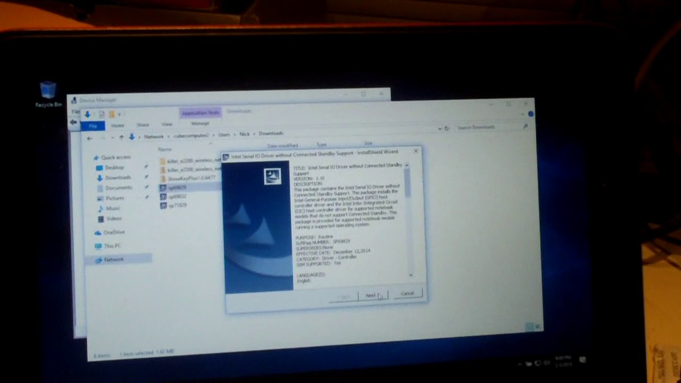Switch to the Home ribbon tab
The image size is (681, 383).
point(118,126)
